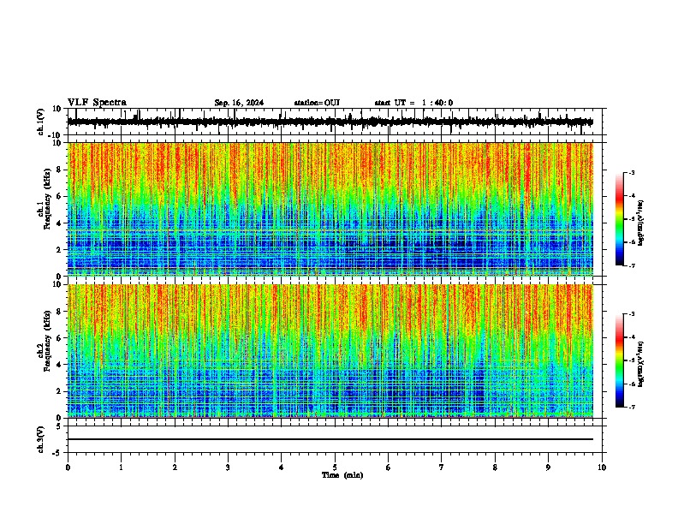678x524 pixels.
Task: Click the "-3" label of ch.2 color bar
Action: pos(631,314)
